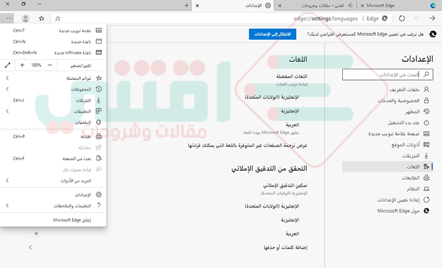Select علامة تبويب جديدة (New tab) menu item
The width and height of the screenshot is (442, 268).
point(53,30)
